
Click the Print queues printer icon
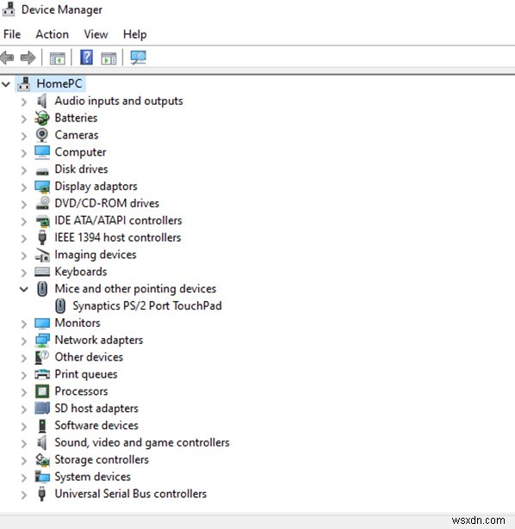tap(42, 374)
